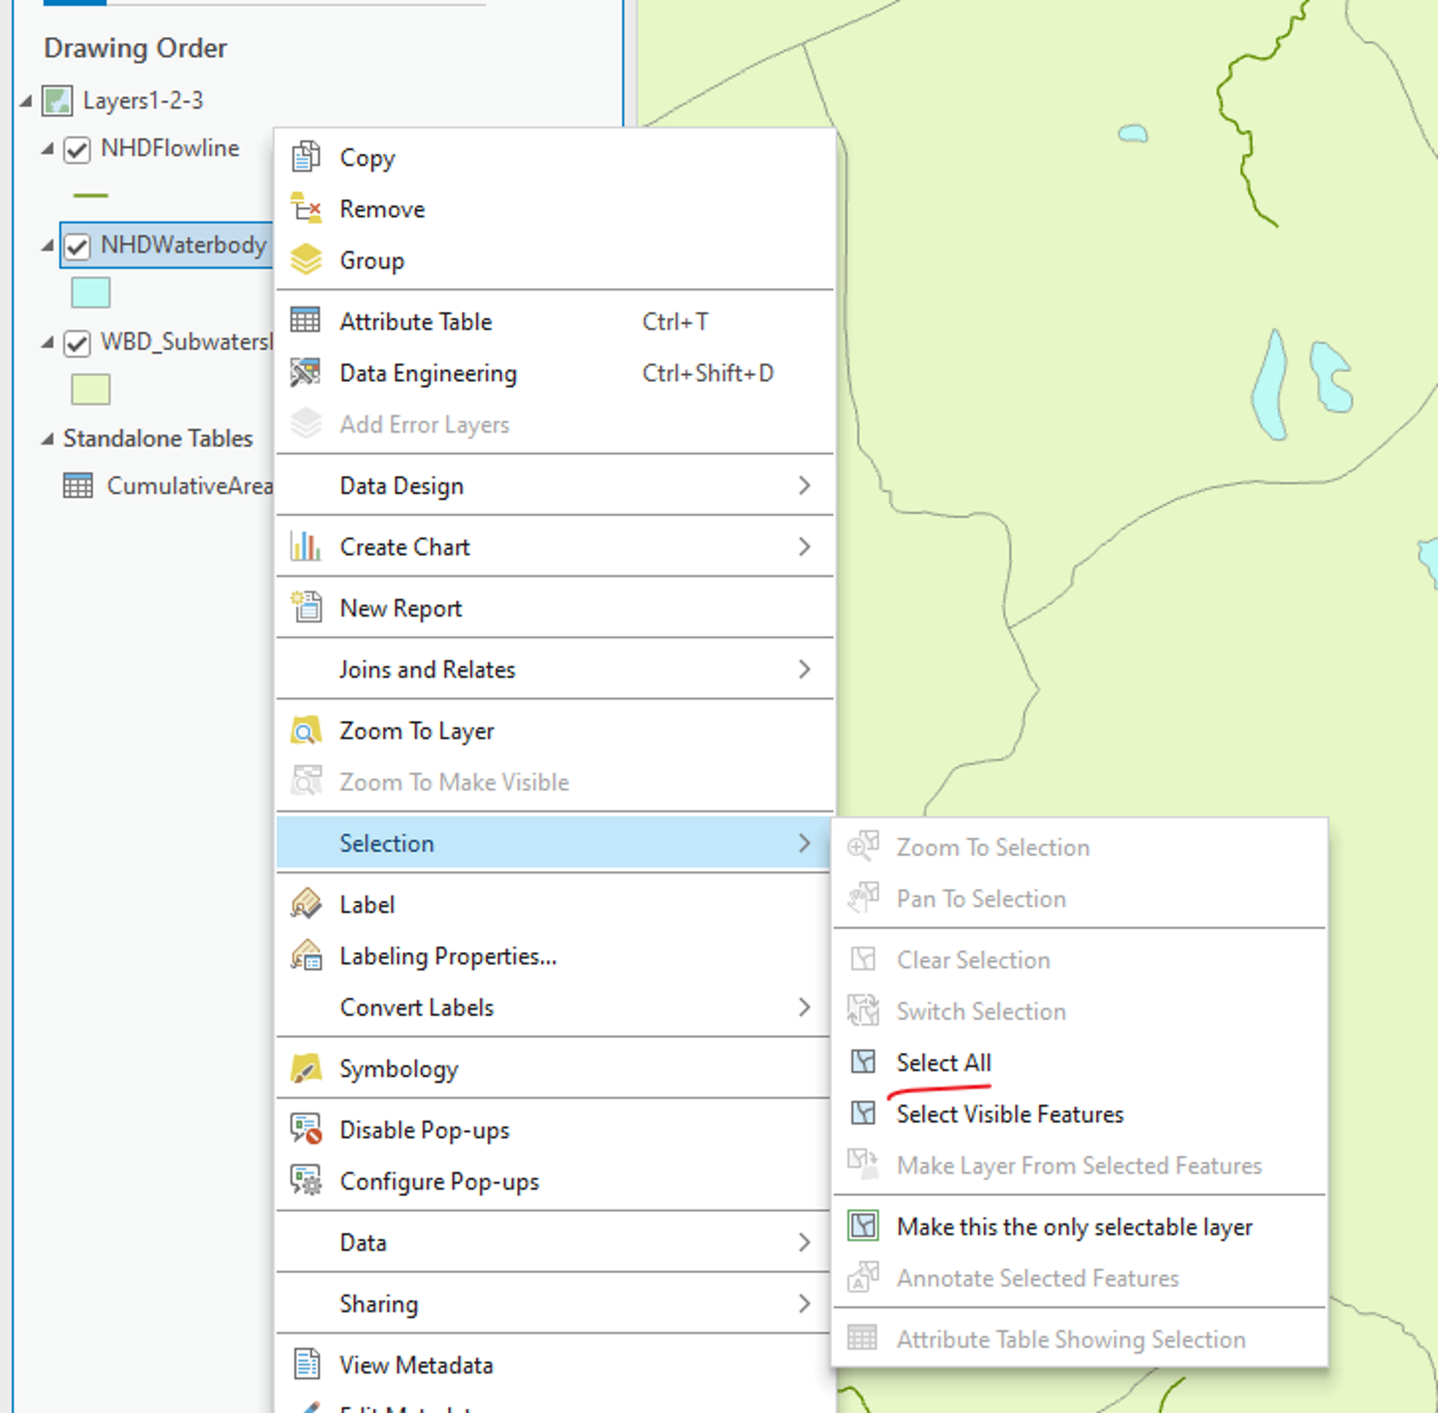Uncheck the NHDFlowline layer visibility
This screenshot has width=1438, height=1413.
pos(76,149)
